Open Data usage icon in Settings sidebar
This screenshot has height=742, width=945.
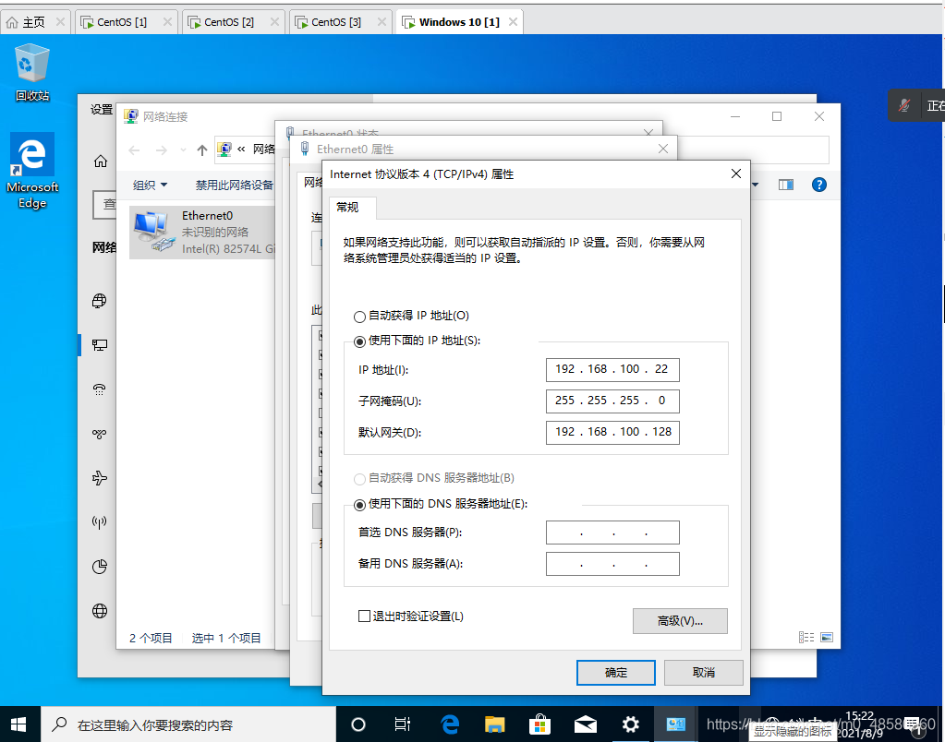[100, 567]
